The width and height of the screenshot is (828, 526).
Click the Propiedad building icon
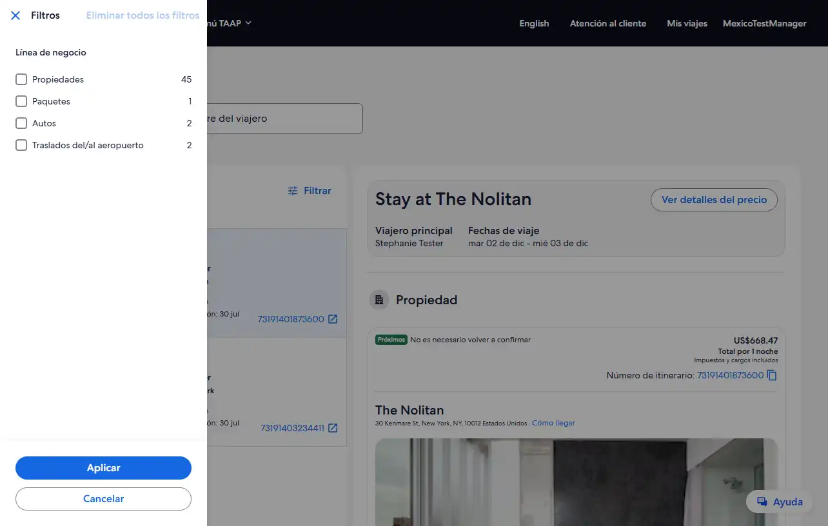(x=379, y=300)
